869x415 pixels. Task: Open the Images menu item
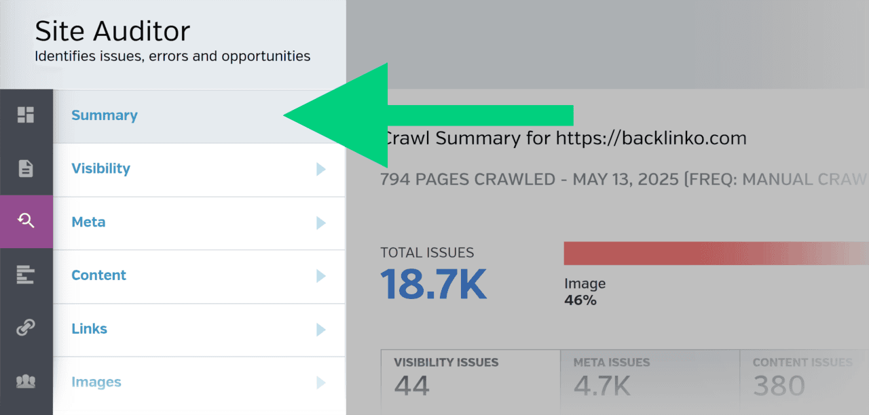pos(96,382)
